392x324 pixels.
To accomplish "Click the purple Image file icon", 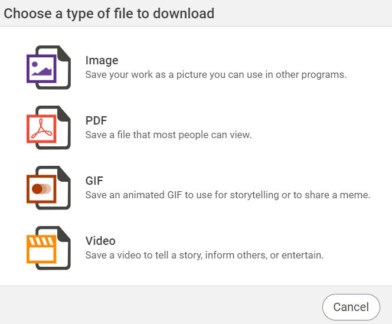I will point(48,67).
